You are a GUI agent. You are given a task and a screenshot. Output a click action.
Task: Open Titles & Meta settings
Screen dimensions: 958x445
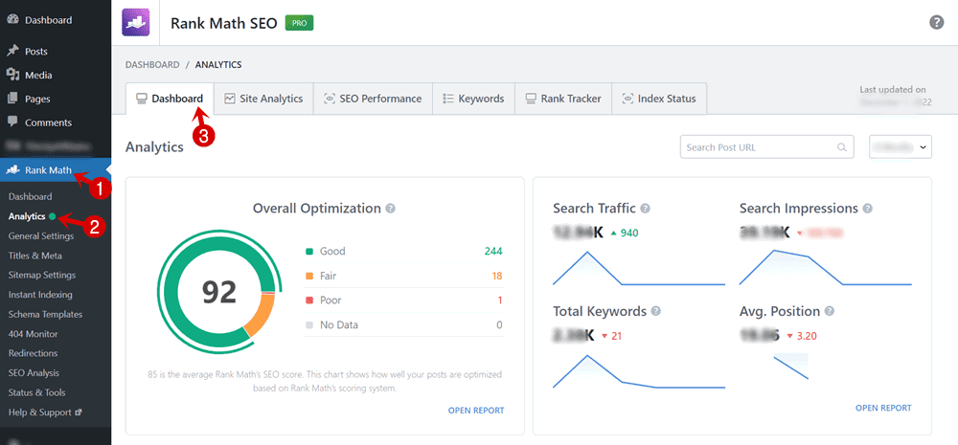[34, 256]
